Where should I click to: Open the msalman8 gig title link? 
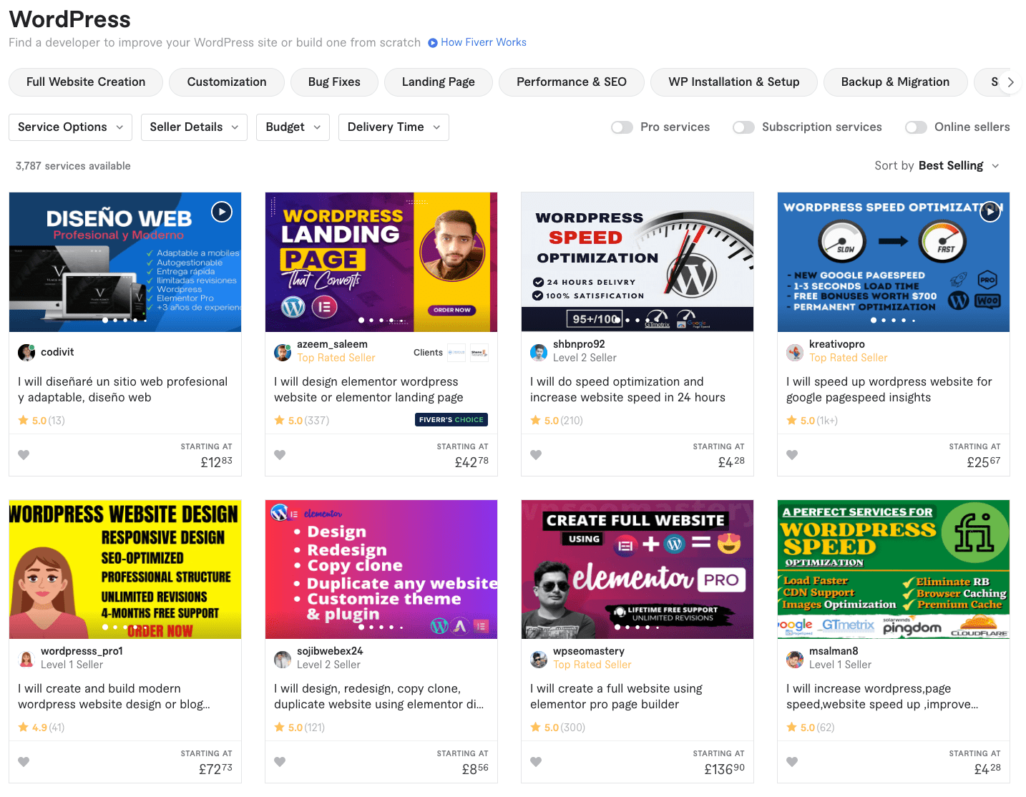pyautogui.click(x=882, y=697)
